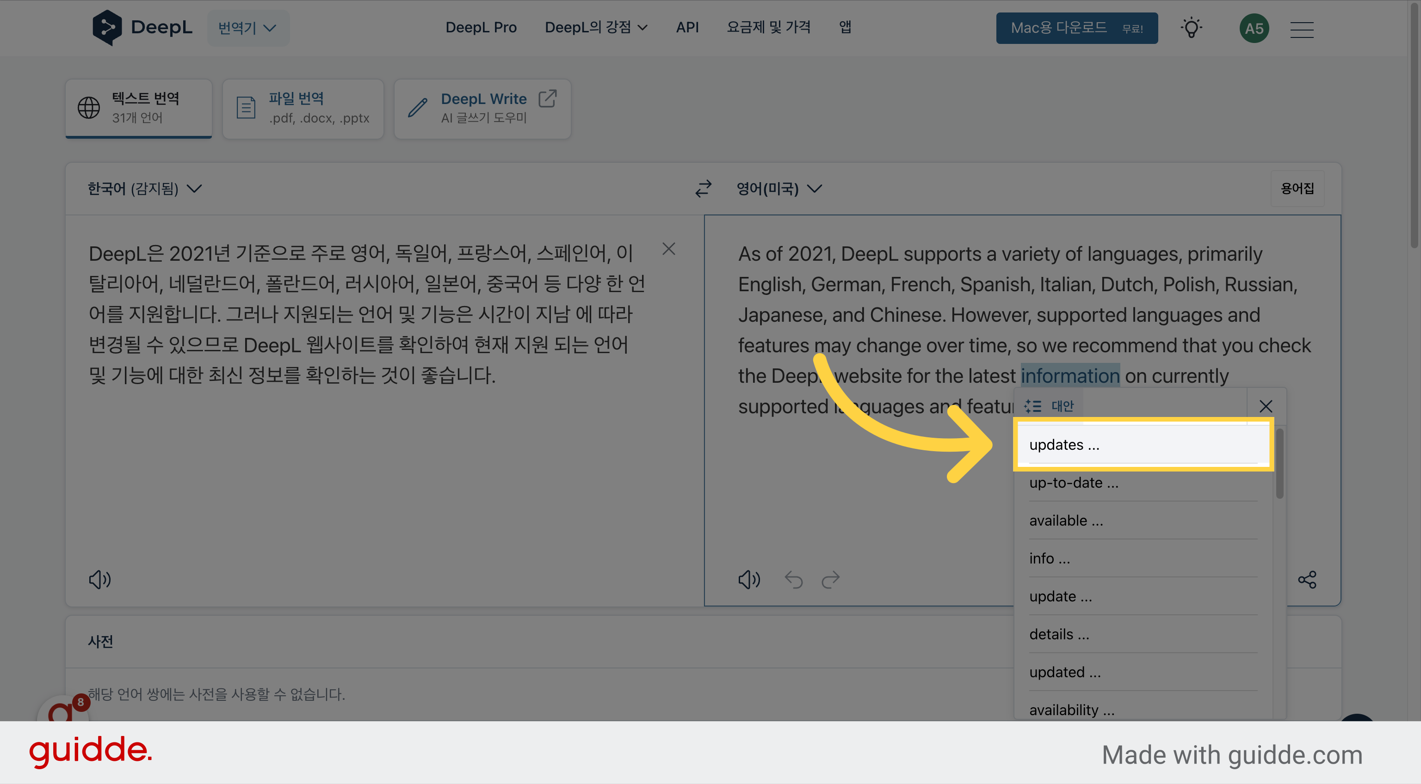The height and width of the screenshot is (784, 1421).
Task: Choose the update ... alternative
Action: [1143, 596]
